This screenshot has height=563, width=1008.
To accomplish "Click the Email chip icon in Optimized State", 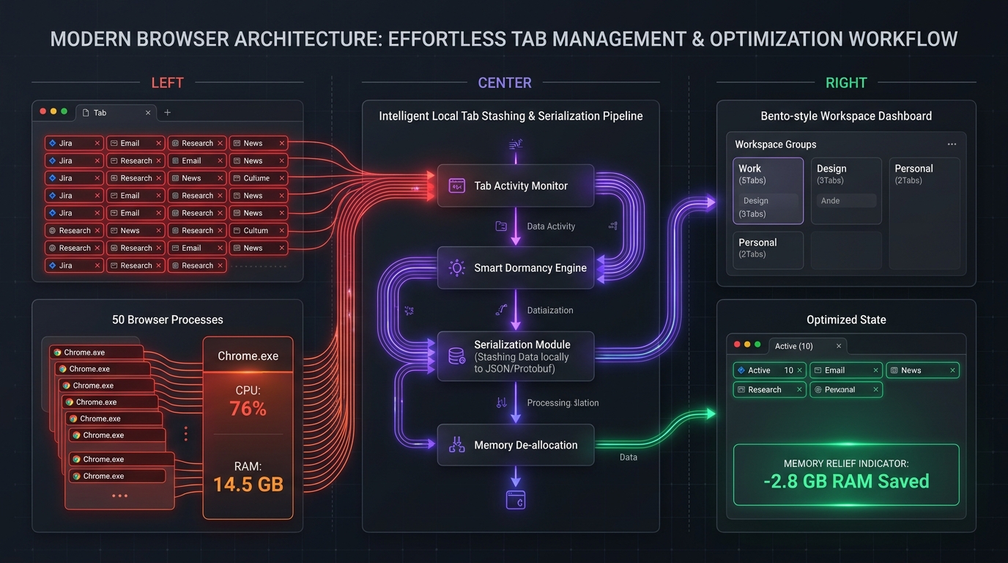I will [x=818, y=370].
